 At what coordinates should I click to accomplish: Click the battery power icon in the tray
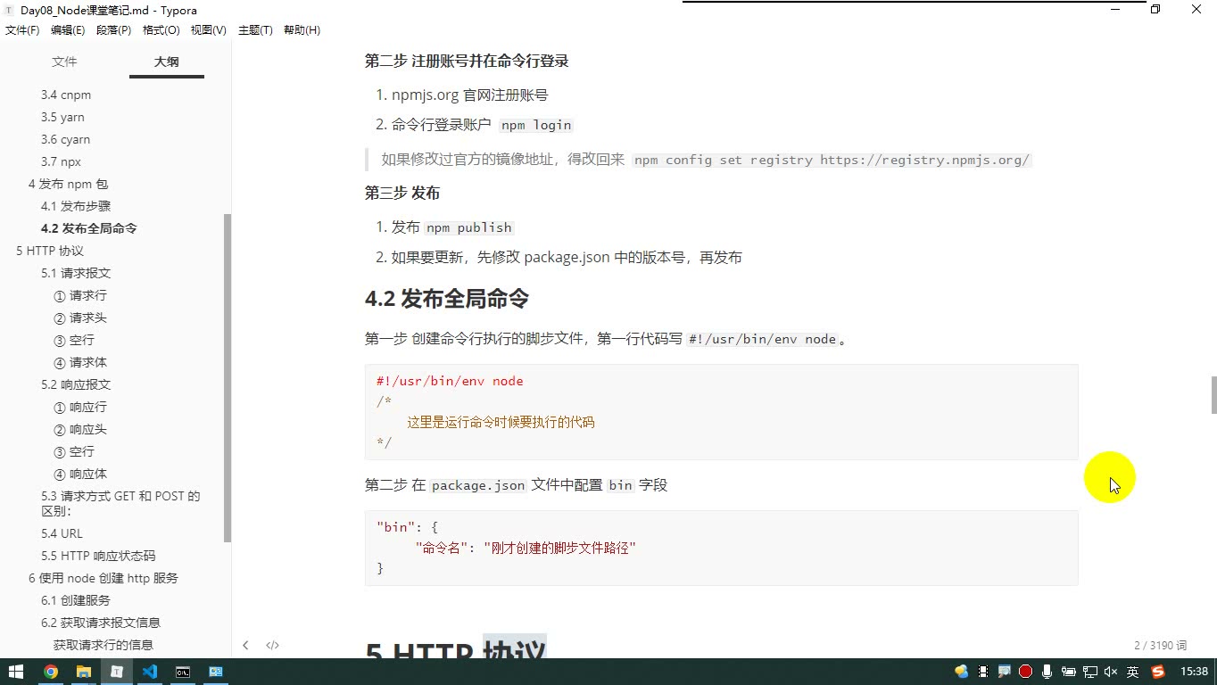[x=1069, y=672]
